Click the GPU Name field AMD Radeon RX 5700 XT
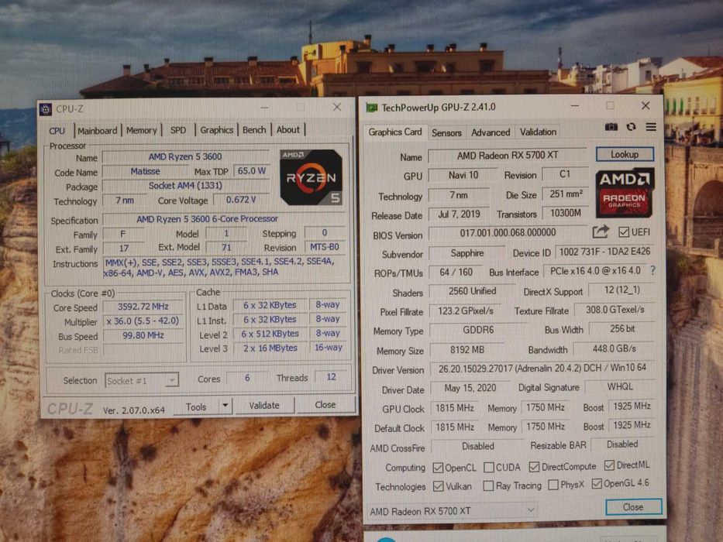The height and width of the screenshot is (542, 723). (x=508, y=156)
